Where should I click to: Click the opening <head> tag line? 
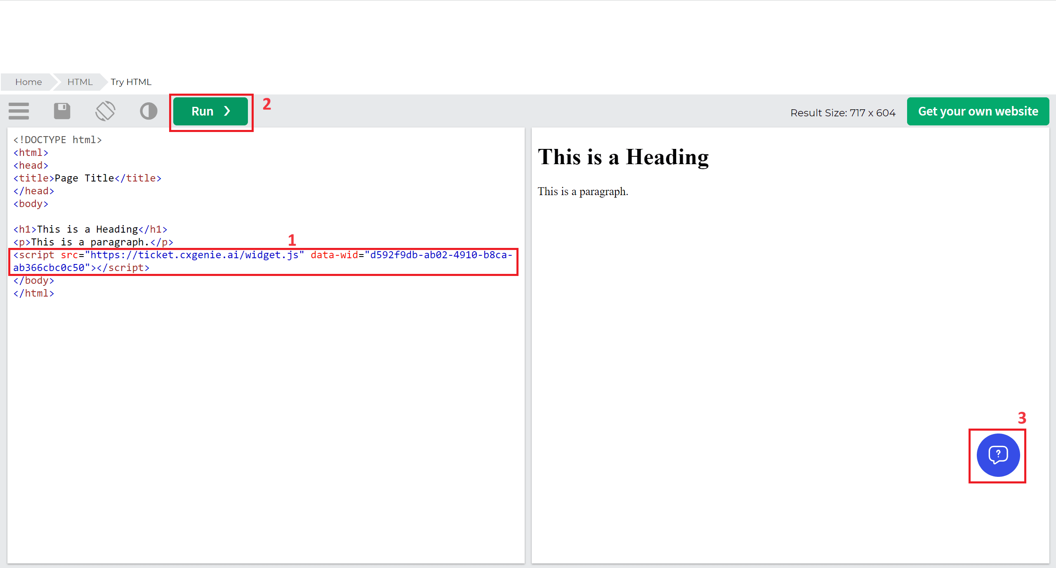[31, 165]
